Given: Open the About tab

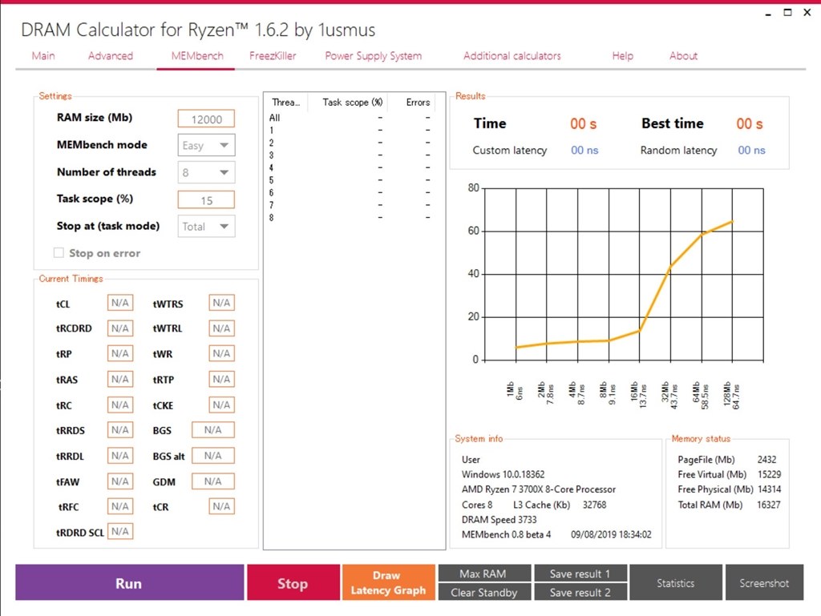Looking at the screenshot, I should click(x=683, y=56).
